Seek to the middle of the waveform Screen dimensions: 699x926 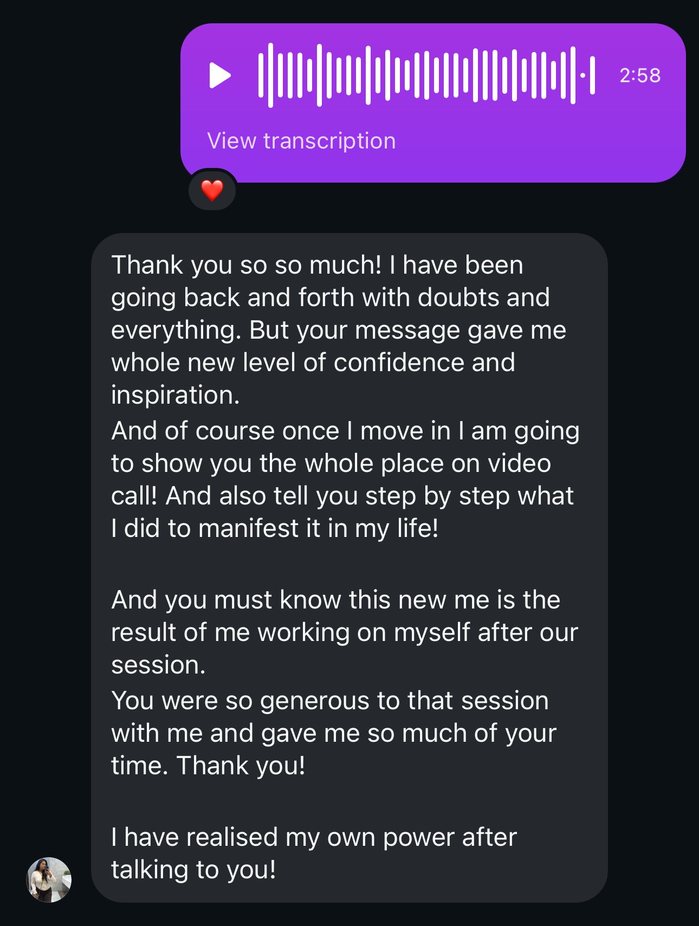(x=426, y=75)
